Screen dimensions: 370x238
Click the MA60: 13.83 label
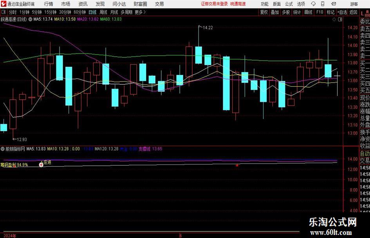pyautogui.click(x=111, y=19)
